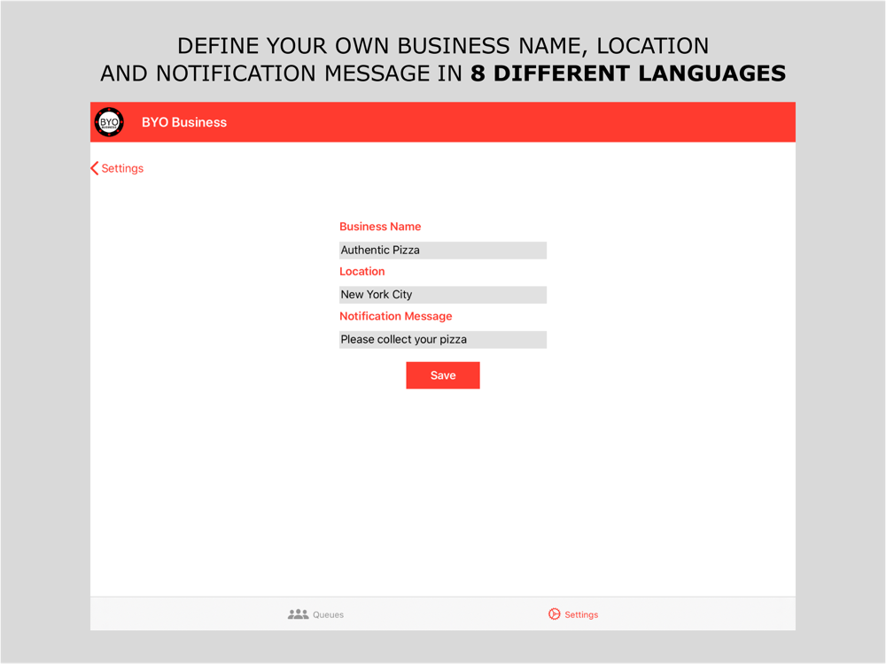This screenshot has width=886, height=664.
Task: Click the New York City location field
Action: pos(443,295)
